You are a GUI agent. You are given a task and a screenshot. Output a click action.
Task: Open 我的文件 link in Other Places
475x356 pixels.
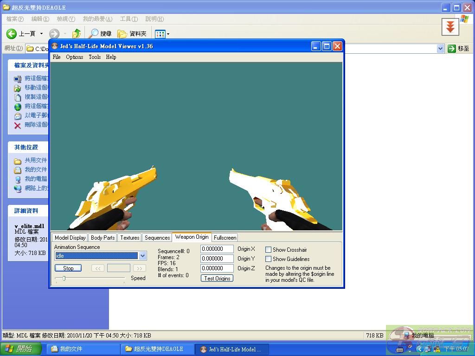pos(36,170)
